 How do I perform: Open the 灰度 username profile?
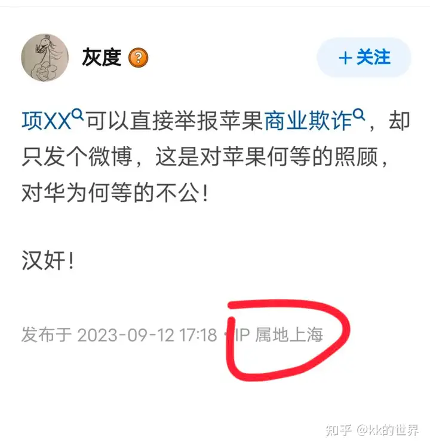102,57
